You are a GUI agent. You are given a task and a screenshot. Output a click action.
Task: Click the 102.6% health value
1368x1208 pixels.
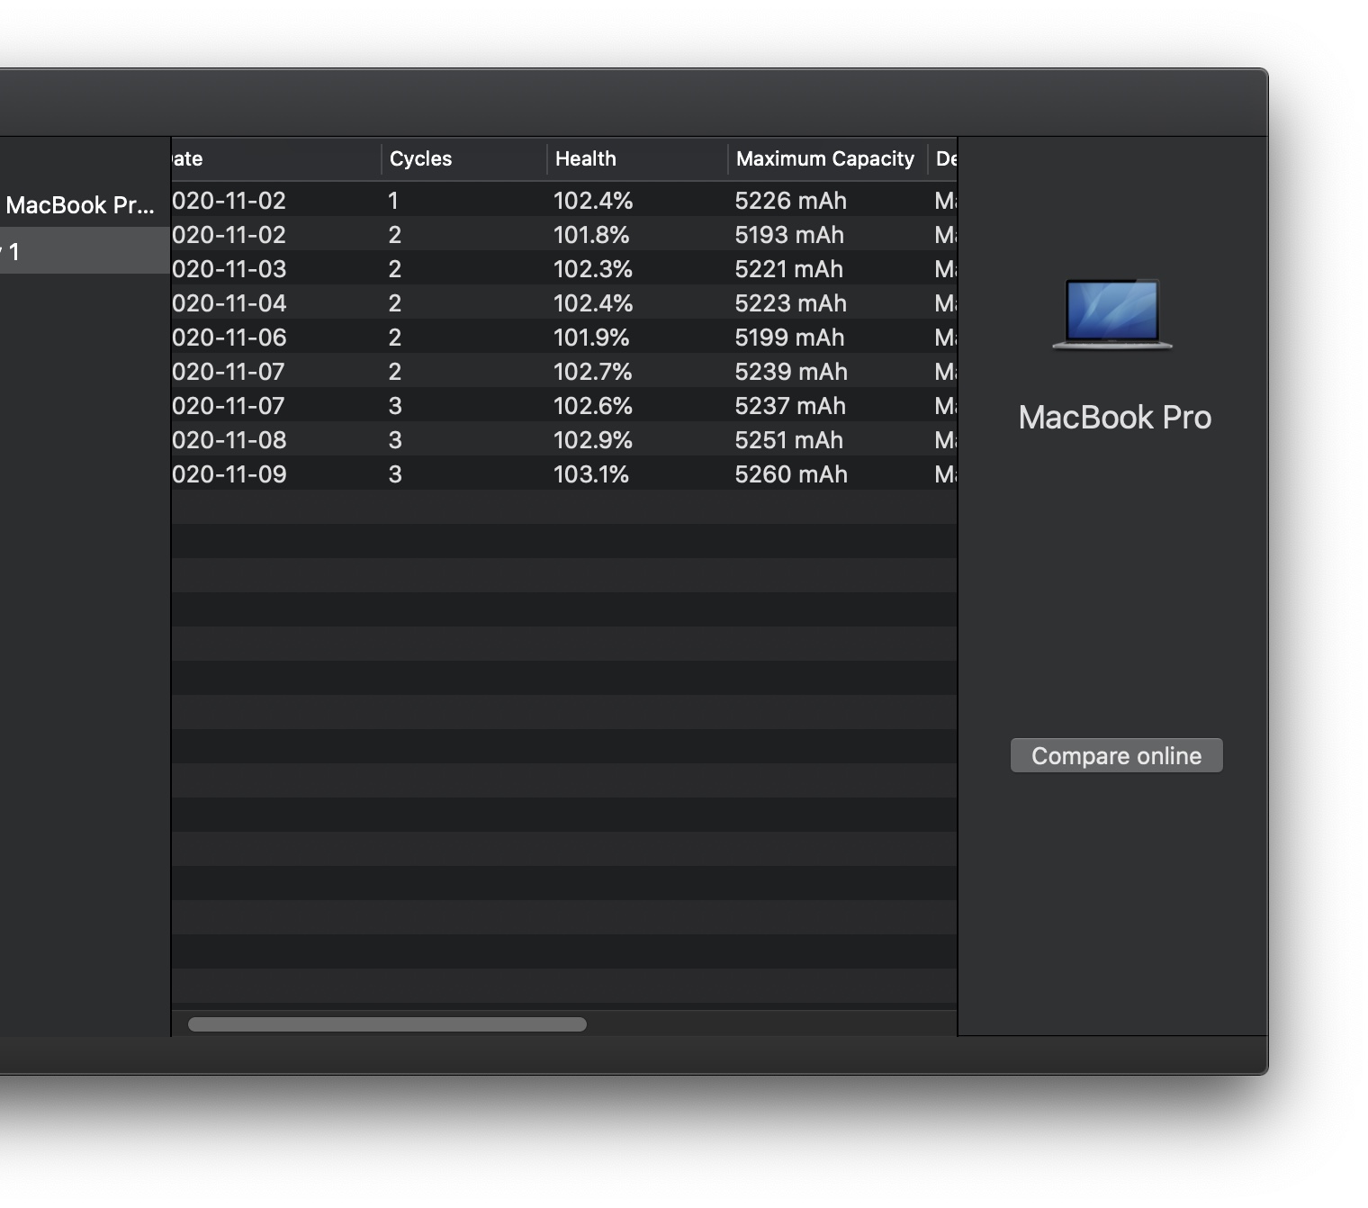[593, 406]
